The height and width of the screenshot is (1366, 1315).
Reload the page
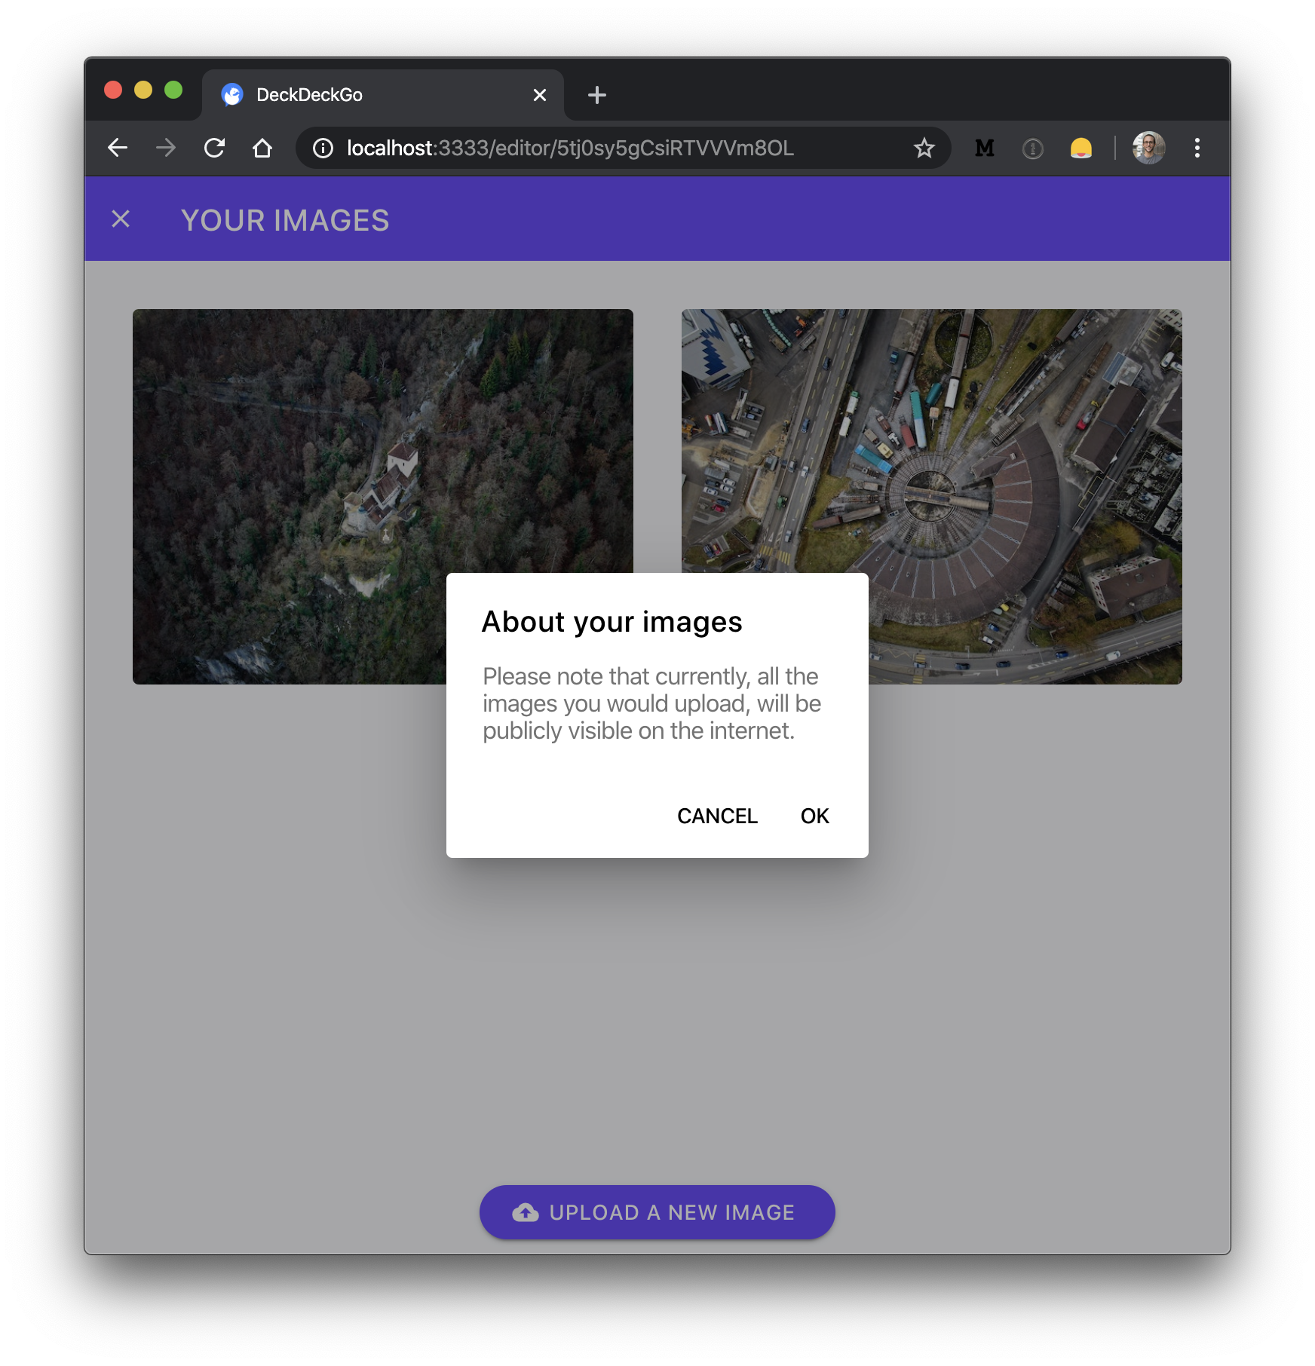pos(215,148)
